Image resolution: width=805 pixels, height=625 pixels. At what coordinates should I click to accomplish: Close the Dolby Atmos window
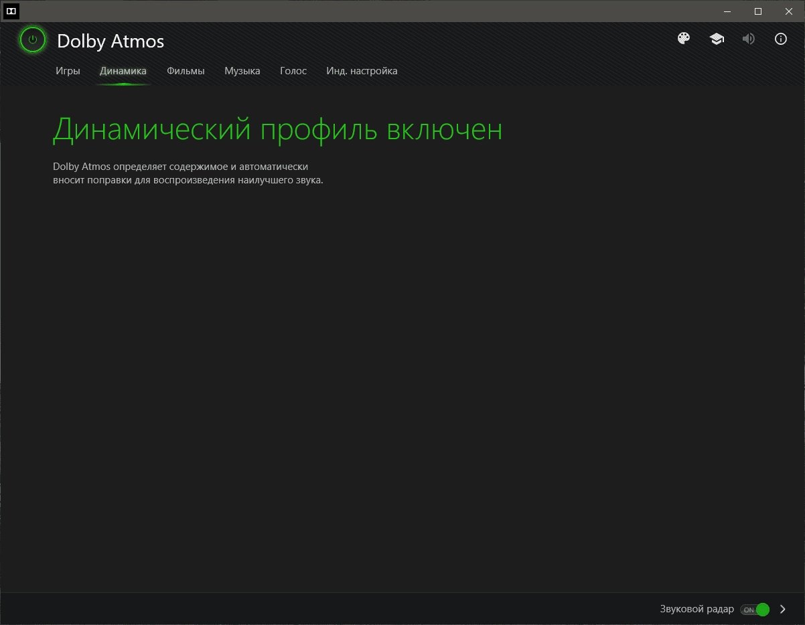(789, 11)
